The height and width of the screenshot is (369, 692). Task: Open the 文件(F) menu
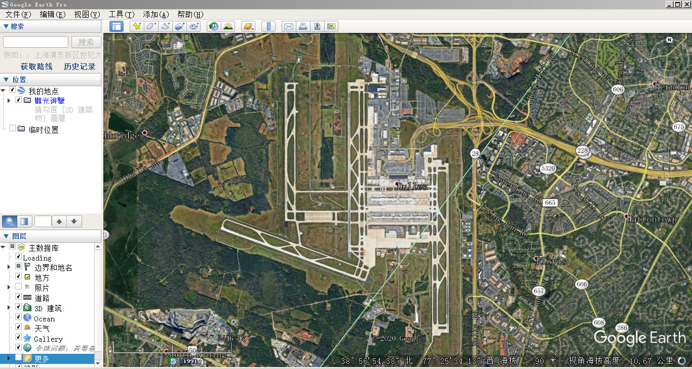click(18, 14)
